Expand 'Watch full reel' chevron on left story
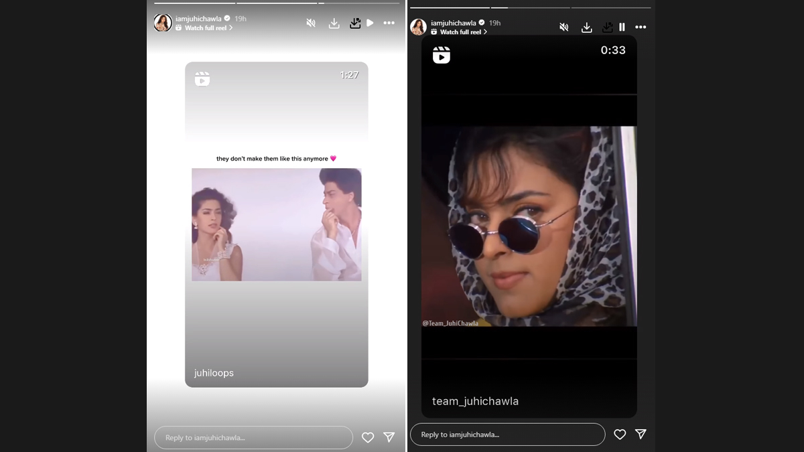The height and width of the screenshot is (452, 804). coord(231,28)
